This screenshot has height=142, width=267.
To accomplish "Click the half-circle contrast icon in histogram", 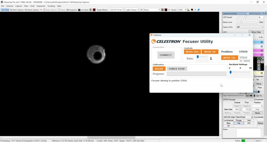I will (262, 58).
